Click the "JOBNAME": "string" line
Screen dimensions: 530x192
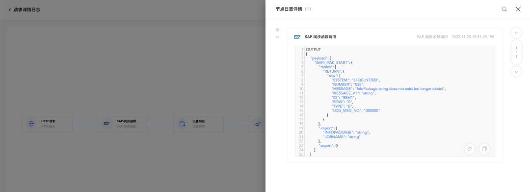point(342,137)
